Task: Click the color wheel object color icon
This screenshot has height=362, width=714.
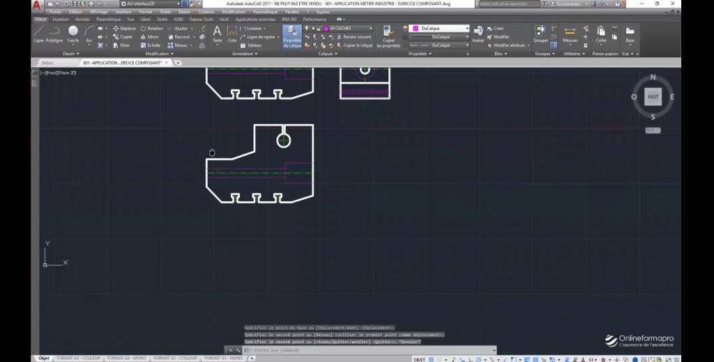Action: pos(405,29)
